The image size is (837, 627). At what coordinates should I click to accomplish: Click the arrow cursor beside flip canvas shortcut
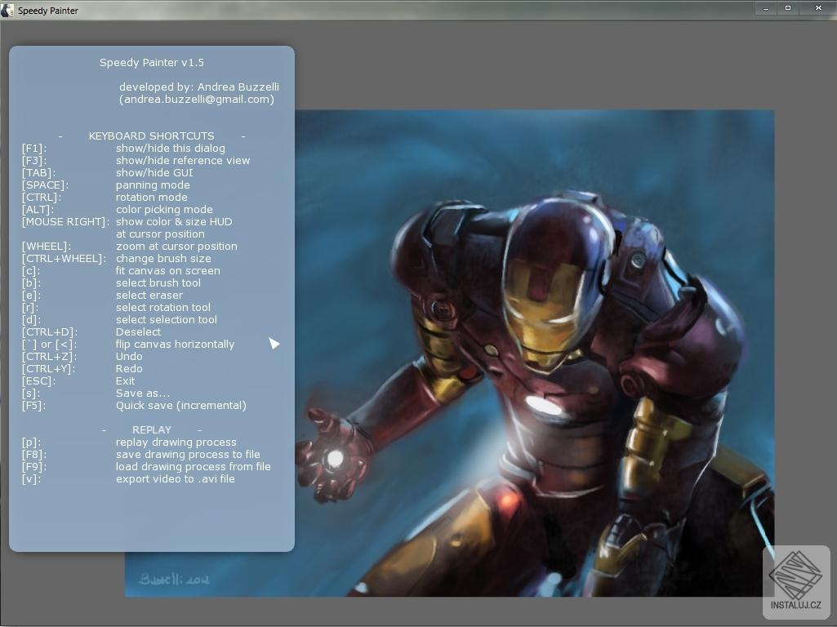coord(274,344)
